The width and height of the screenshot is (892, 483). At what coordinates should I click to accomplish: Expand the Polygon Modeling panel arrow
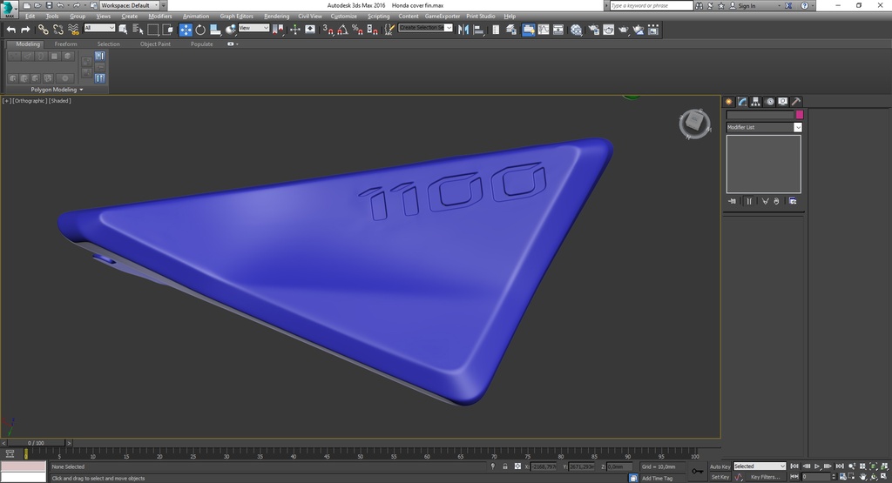pyautogui.click(x=81, y=90)
